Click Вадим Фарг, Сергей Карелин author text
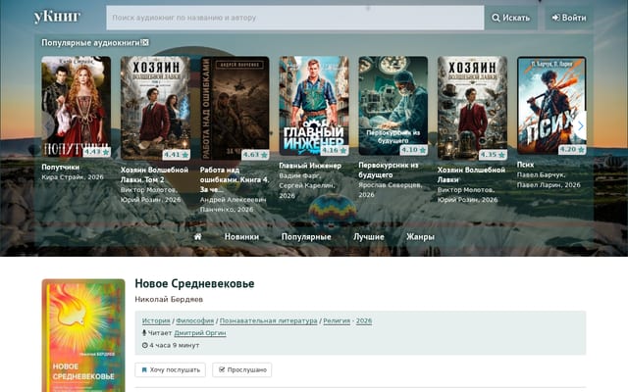Image resolution: width=628 pixels, height=392 pixels. [x=307, y=185]
